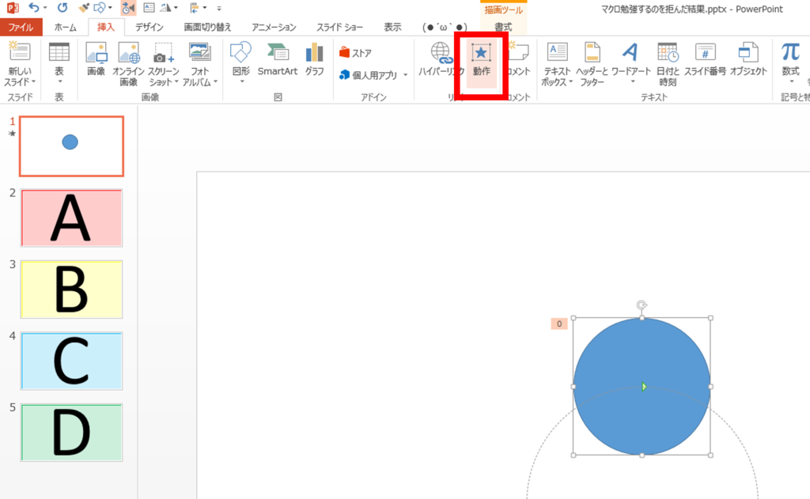Click the PowerPoint application icon in title bar

[x=13, y=8]
